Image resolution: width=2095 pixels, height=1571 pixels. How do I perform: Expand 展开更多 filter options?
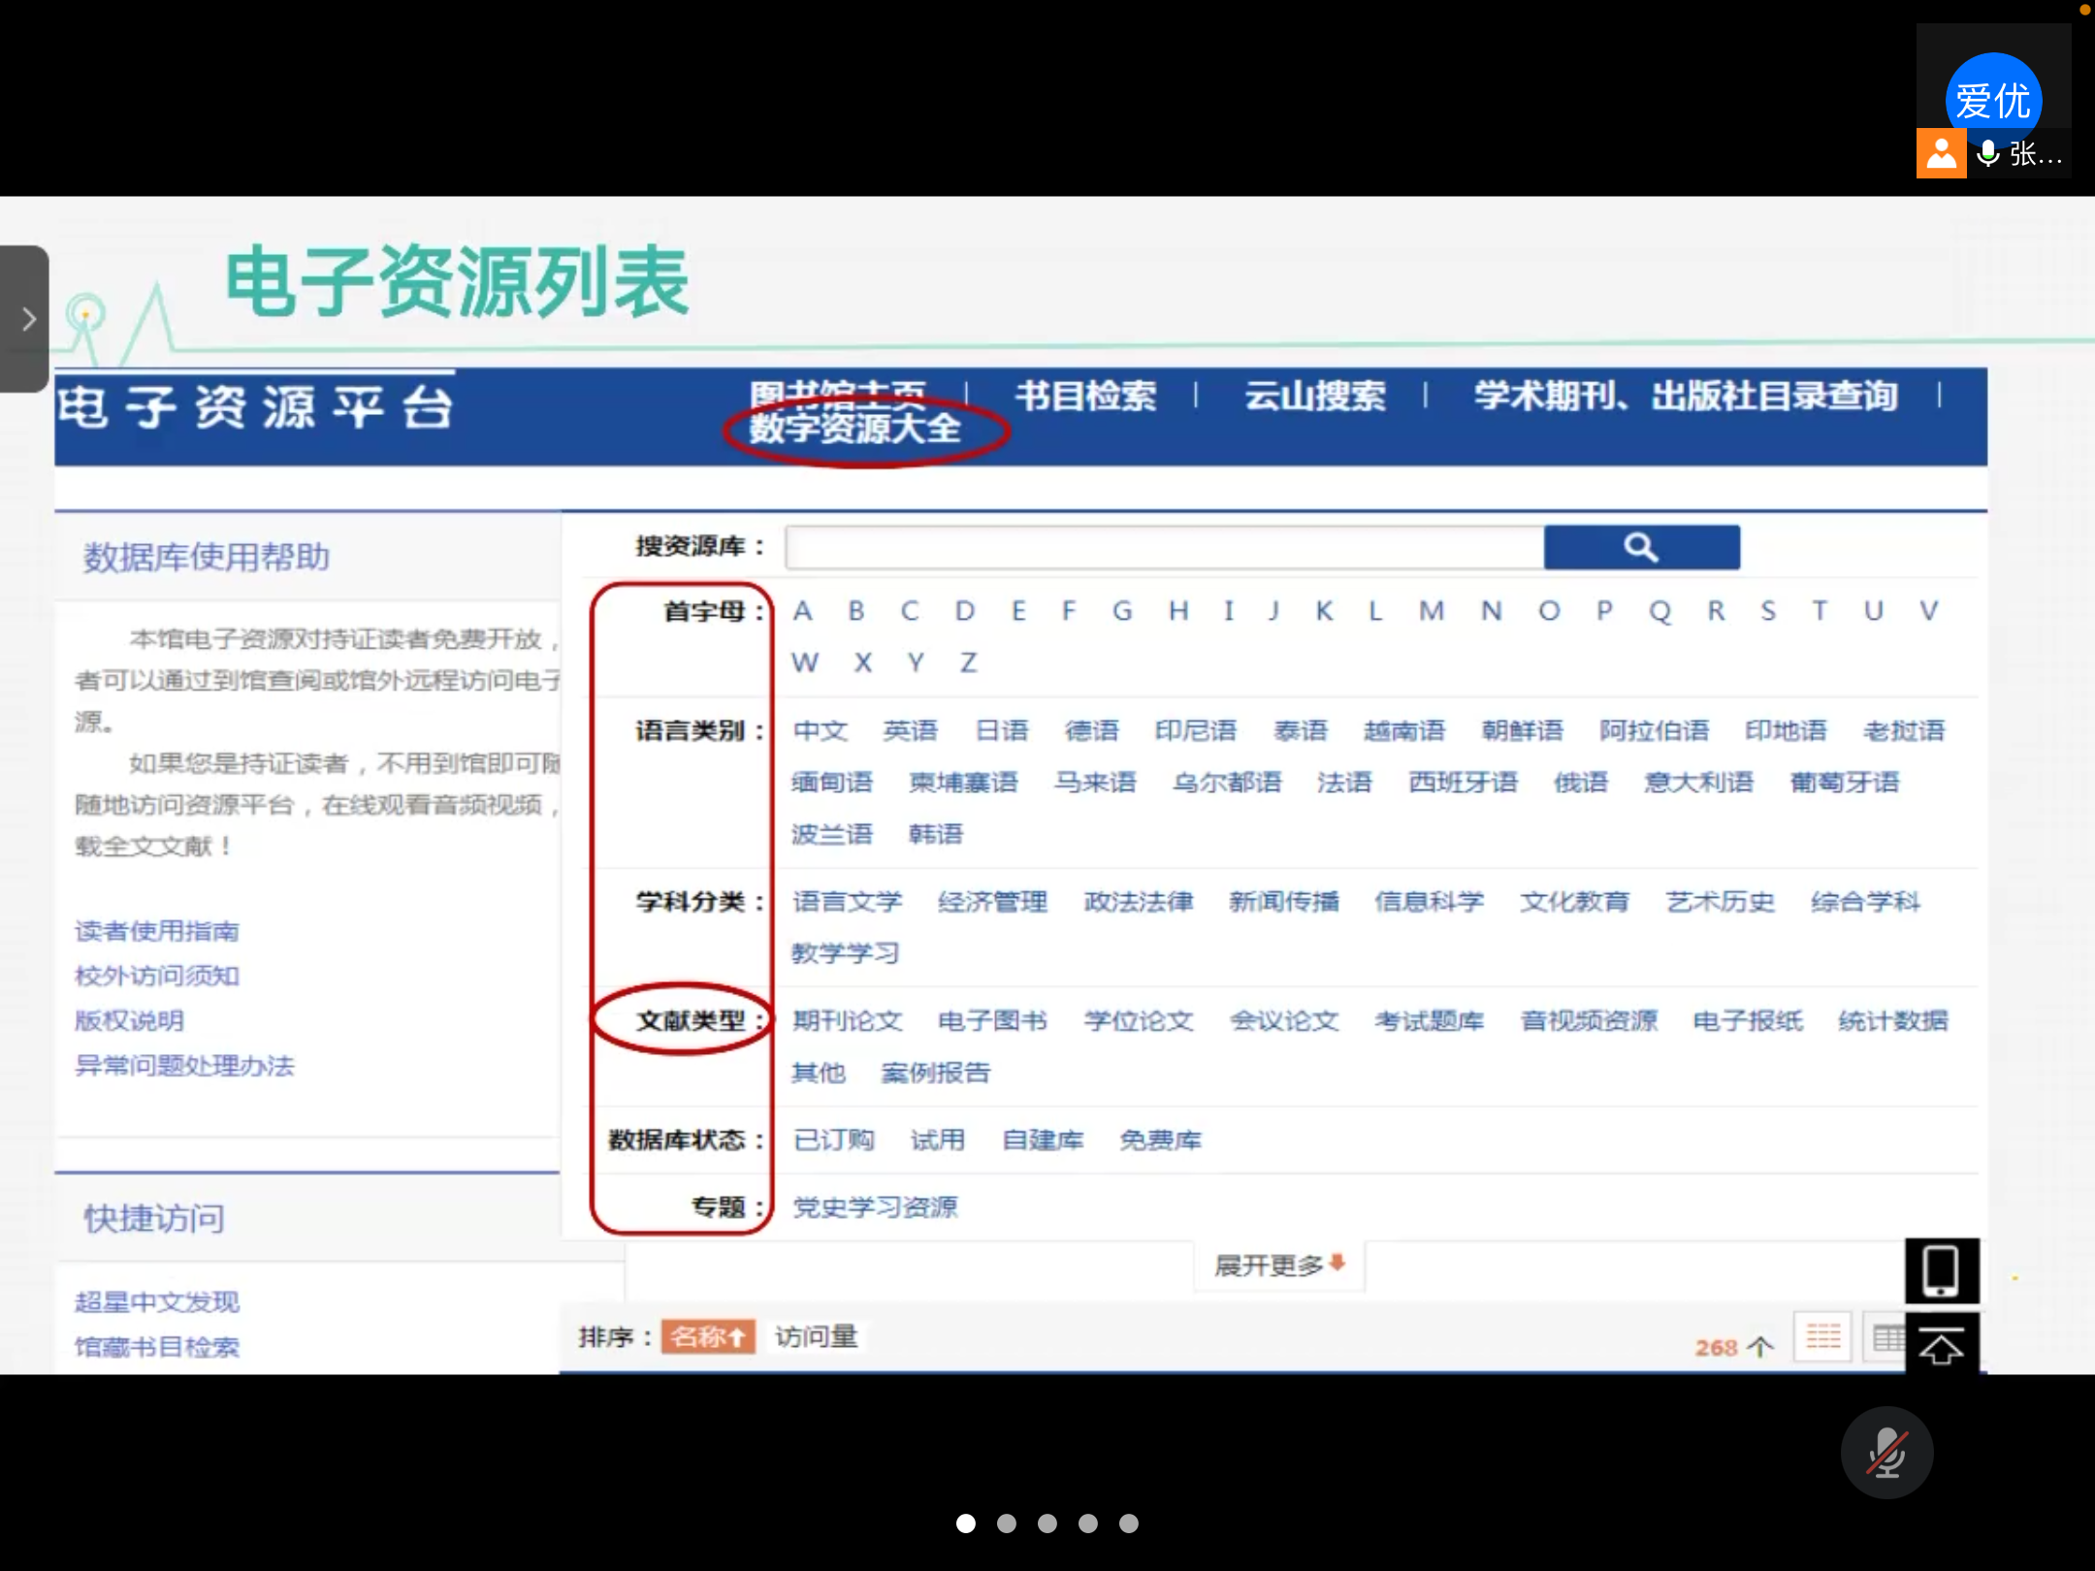click(1278, 1265)
